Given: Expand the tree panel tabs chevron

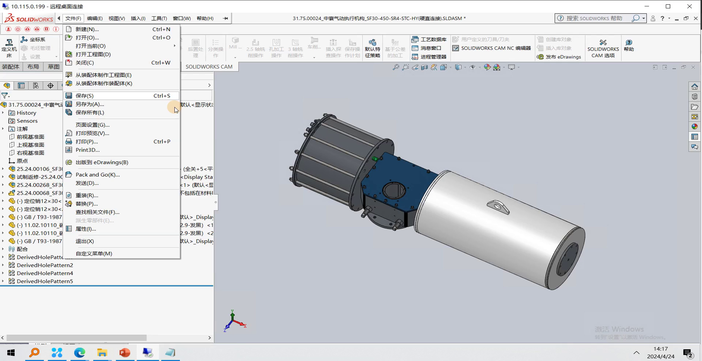Looking at the screenshot, I should click(x=209, y=85).
